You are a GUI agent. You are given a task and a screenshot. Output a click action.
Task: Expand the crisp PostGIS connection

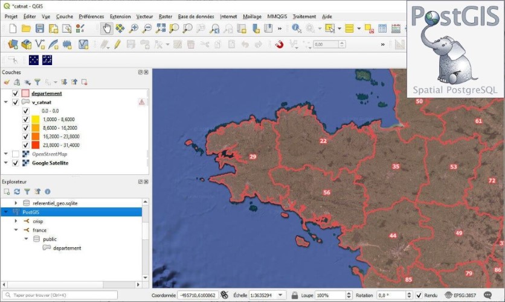coord(16,221)
